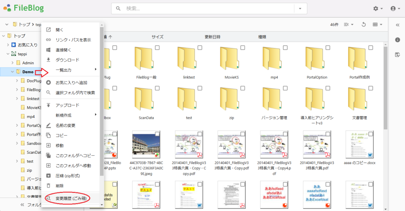This screenshot has width=405, height=211.
Task: Open the jpeg building photo thumbnail
Action: [146, 144]
